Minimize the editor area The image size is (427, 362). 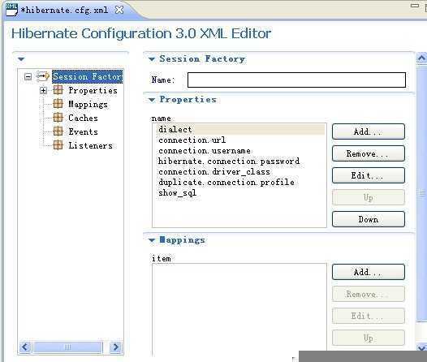[415, 6]
